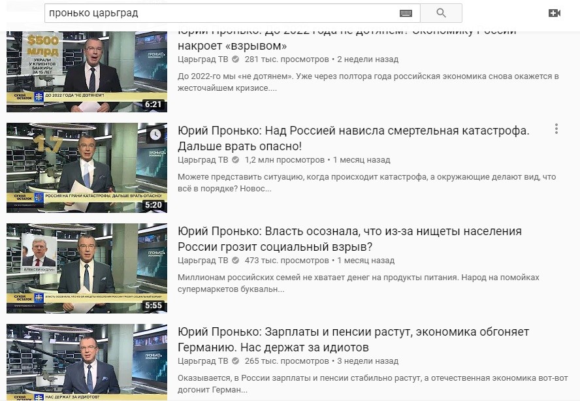Open Царьград ТВ channel under the 5:55 video

pyautogui.click(x=202, y=261)
